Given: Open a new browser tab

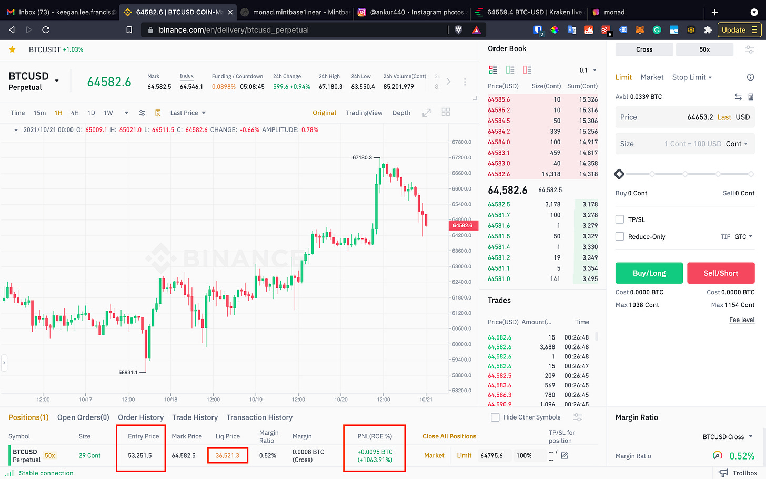Looking at the screenshot, I should 714,12.
